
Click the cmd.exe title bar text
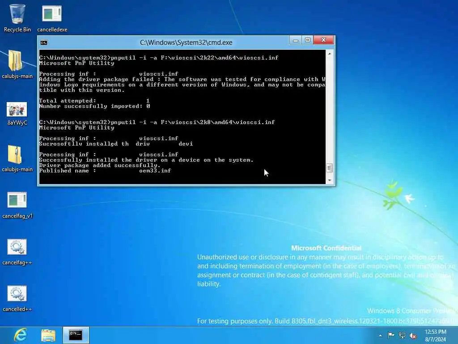point(186,43)
